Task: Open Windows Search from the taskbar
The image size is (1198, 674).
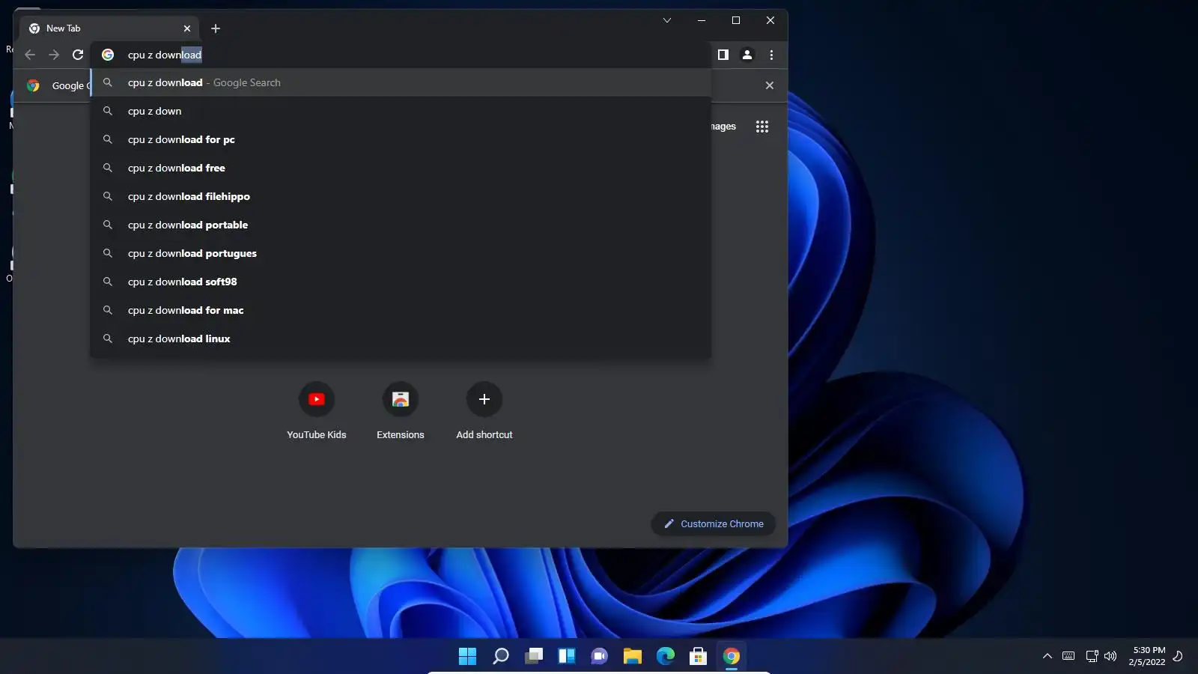Action: 501,656
